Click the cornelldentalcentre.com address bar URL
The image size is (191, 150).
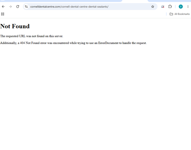click(x=69, y=7)
